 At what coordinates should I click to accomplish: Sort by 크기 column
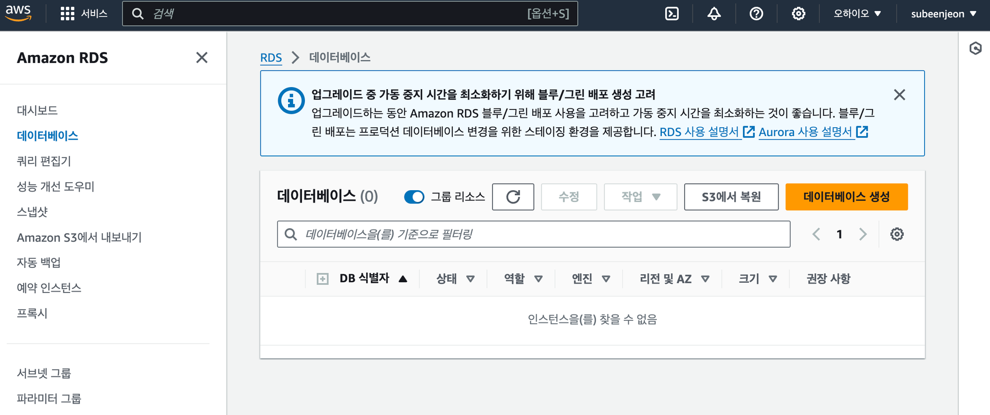click(758, 279)
